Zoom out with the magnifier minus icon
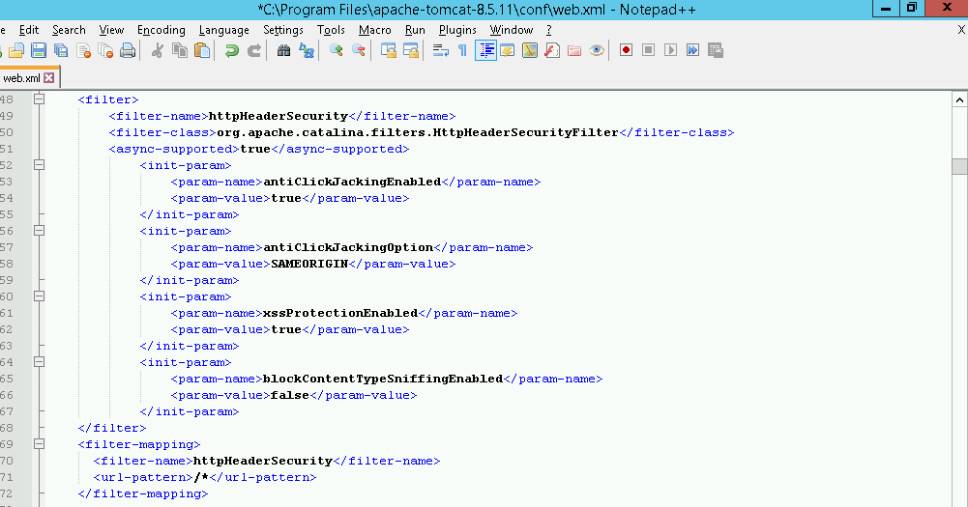 (x=358, y=50)
